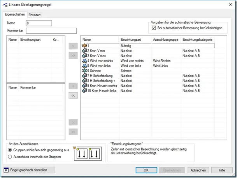Select the row '5 Wind von links'
The height and width of the screenshot is (178, 237).
coord(148,66)
